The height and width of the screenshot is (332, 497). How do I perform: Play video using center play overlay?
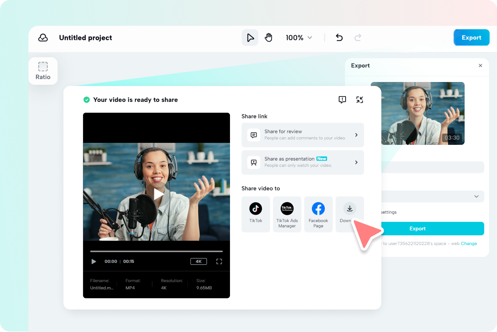click(159, 194)
